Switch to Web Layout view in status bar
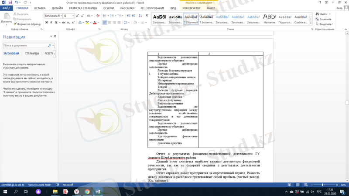 coord(306,185)
